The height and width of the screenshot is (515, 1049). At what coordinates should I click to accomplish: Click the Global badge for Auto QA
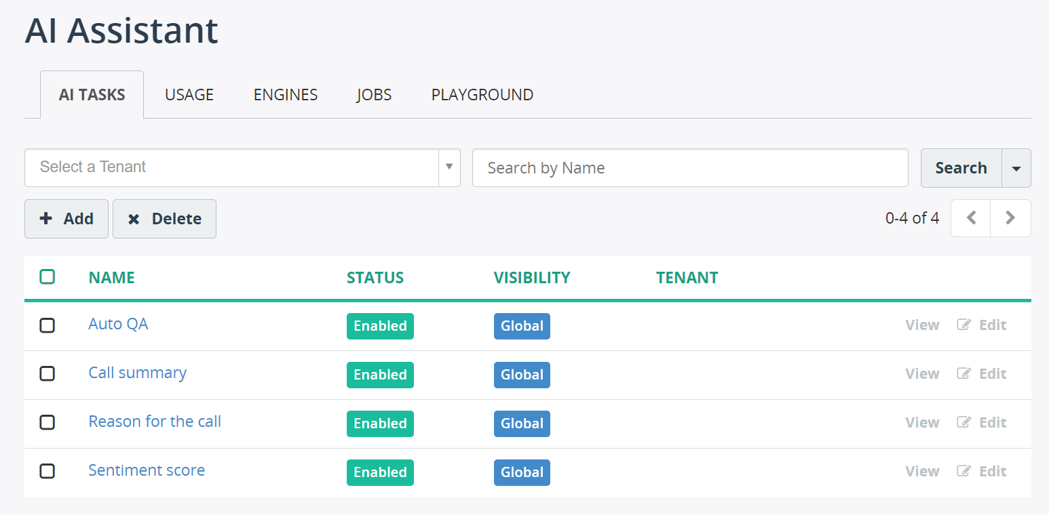pos(522,326)
